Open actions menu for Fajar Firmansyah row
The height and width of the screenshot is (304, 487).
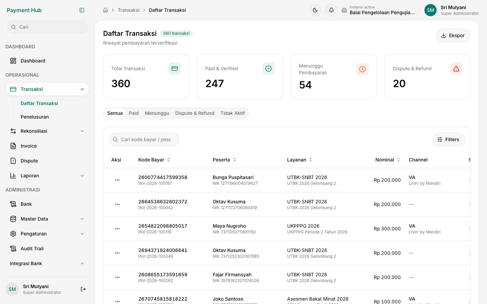click(117, 277)
